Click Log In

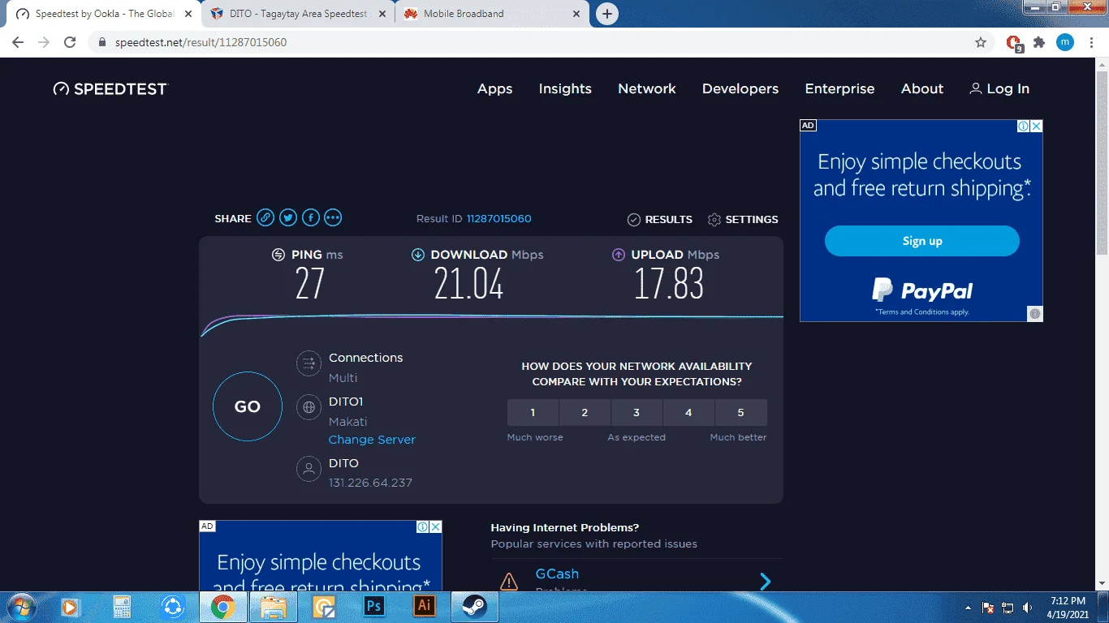pos(999,89)
